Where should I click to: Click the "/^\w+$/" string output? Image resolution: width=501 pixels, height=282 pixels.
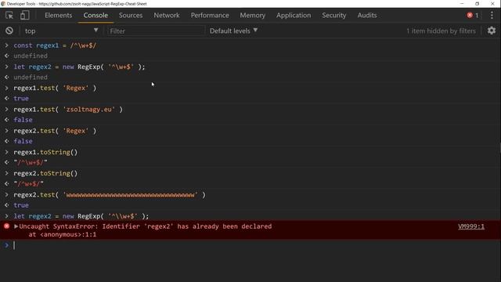pos(31,162)
